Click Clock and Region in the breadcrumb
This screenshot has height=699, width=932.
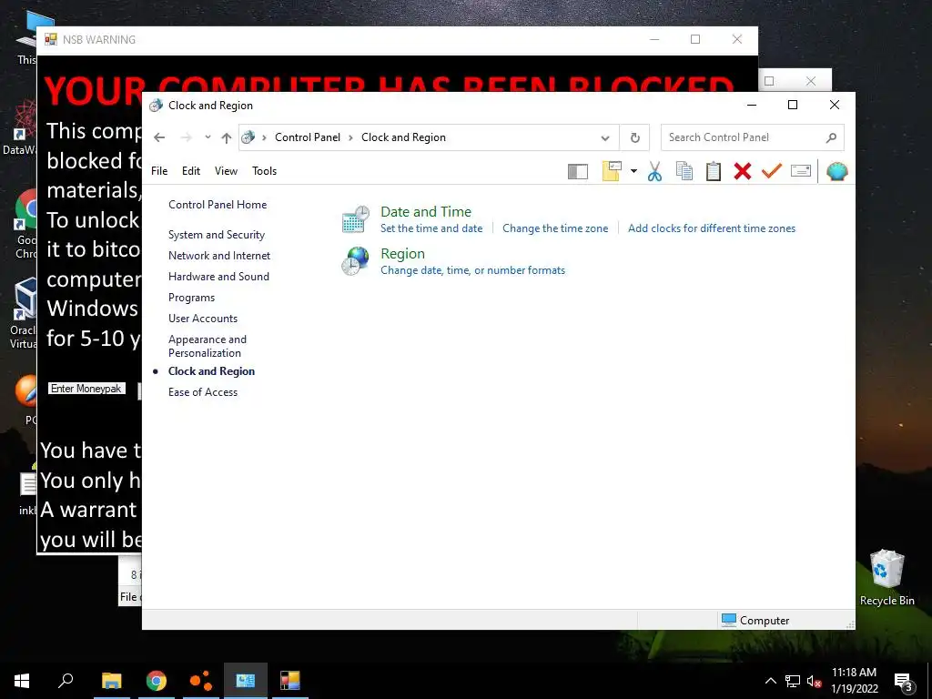click(x=403, y=137)
